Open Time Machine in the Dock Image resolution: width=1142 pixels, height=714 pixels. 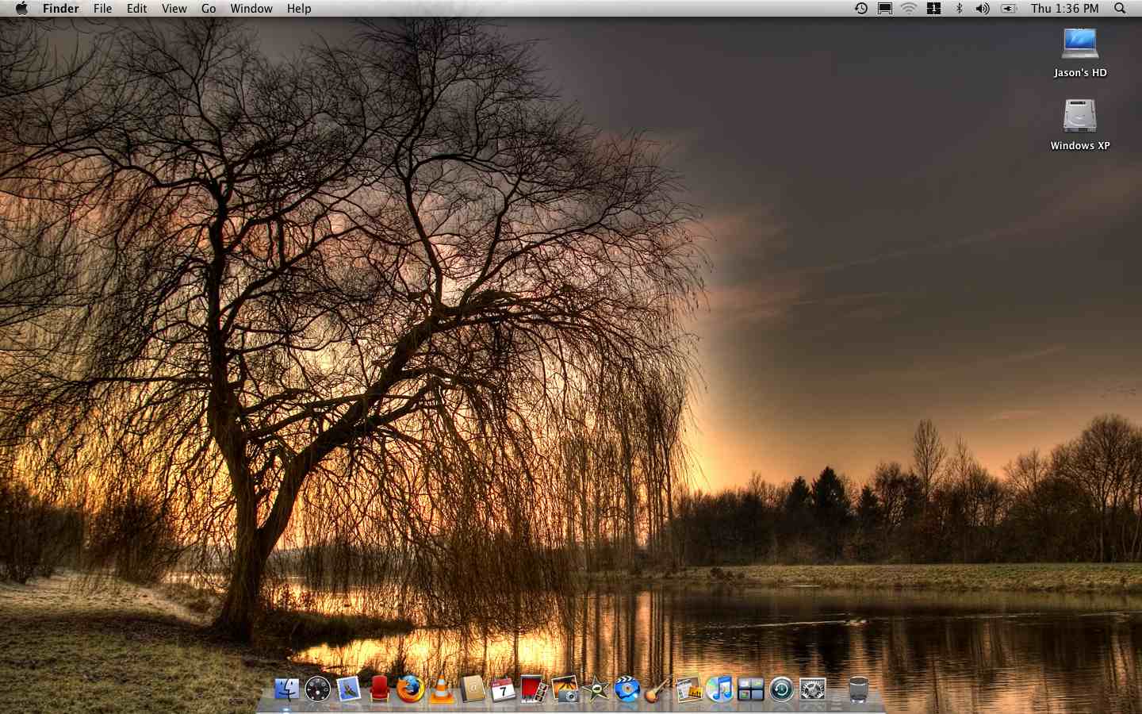[781, 689]
